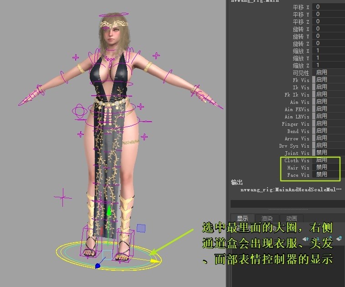This screenshot has width=345, height=287.
Task: Click the 平移 X value field
Action: (329, 7)
